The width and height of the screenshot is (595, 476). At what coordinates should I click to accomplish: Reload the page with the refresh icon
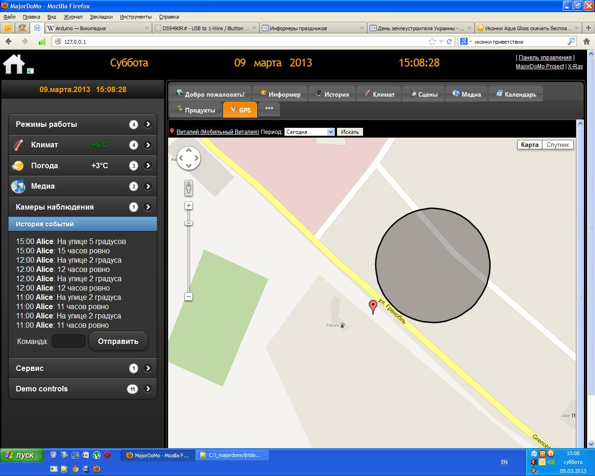450,41
